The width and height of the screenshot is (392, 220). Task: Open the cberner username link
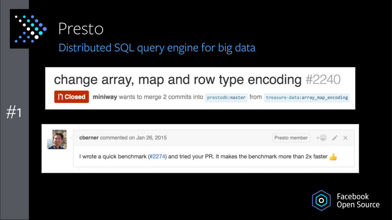89,137
